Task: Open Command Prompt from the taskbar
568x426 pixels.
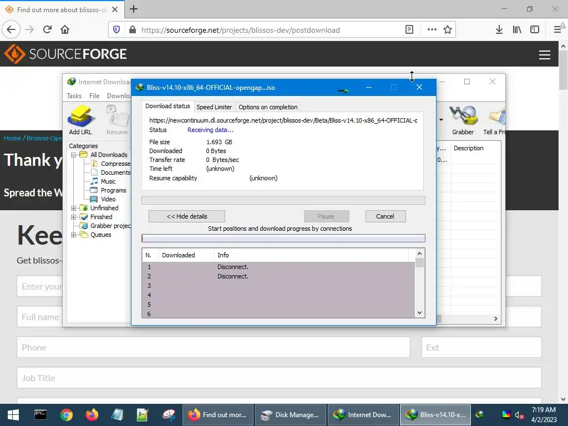Action: [x=40, y=415]
